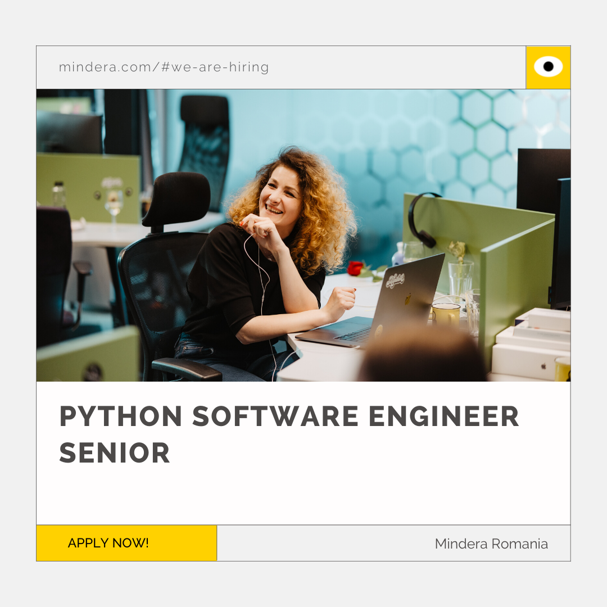Select the Python Software Engineer Senior title
Image resolution: width=607 pixels, height=607 pixels.
click(x=289, y=434)
